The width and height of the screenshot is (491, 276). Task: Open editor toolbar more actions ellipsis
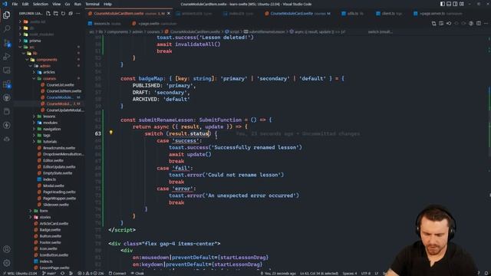point(486,24)
